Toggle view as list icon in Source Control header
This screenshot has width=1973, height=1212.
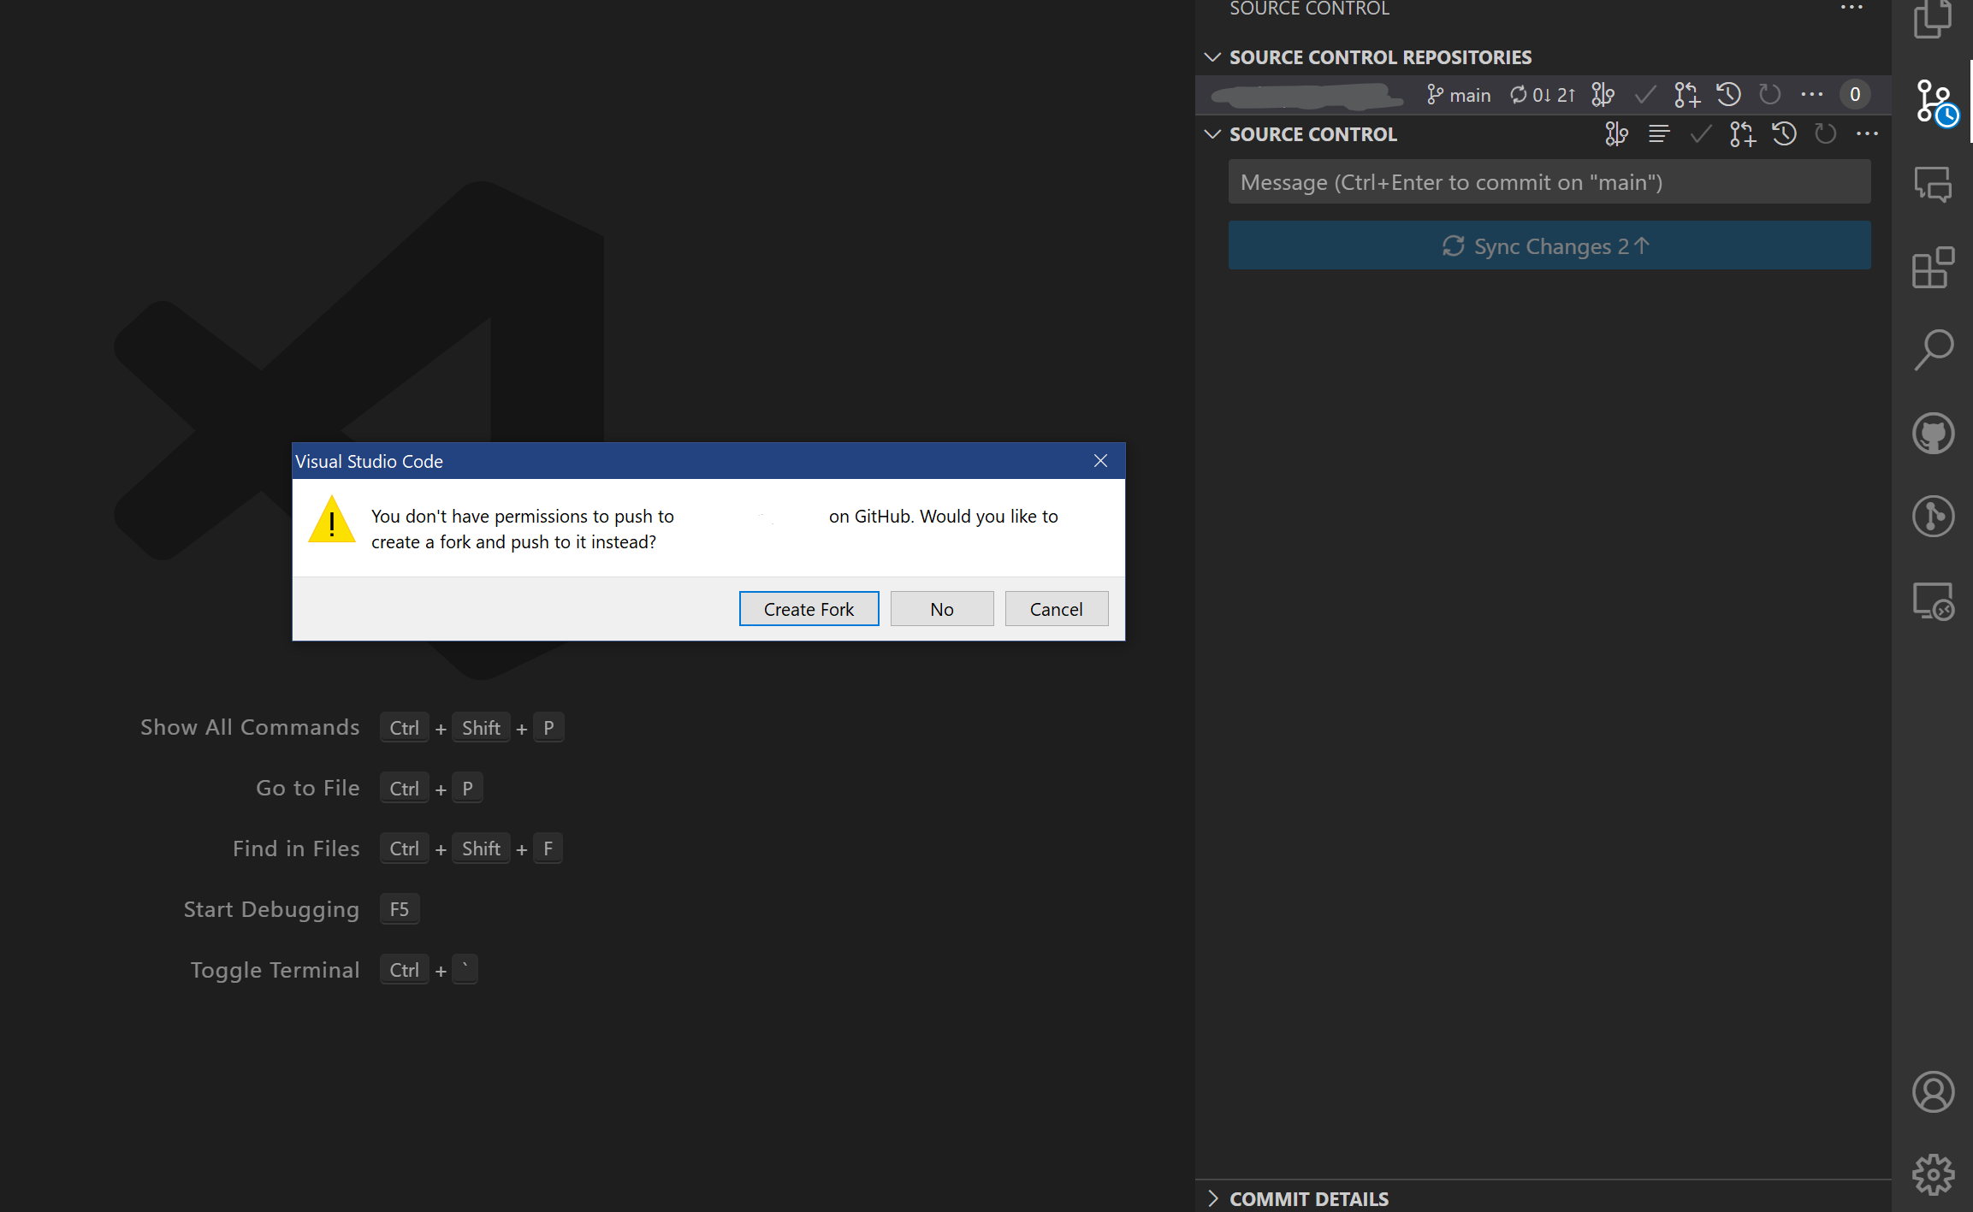tap(1658, 134)
